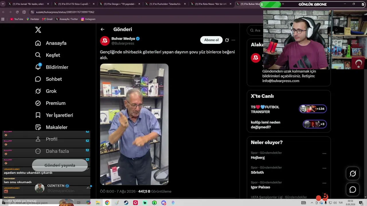Open more options for Hojberg trend

324,154
